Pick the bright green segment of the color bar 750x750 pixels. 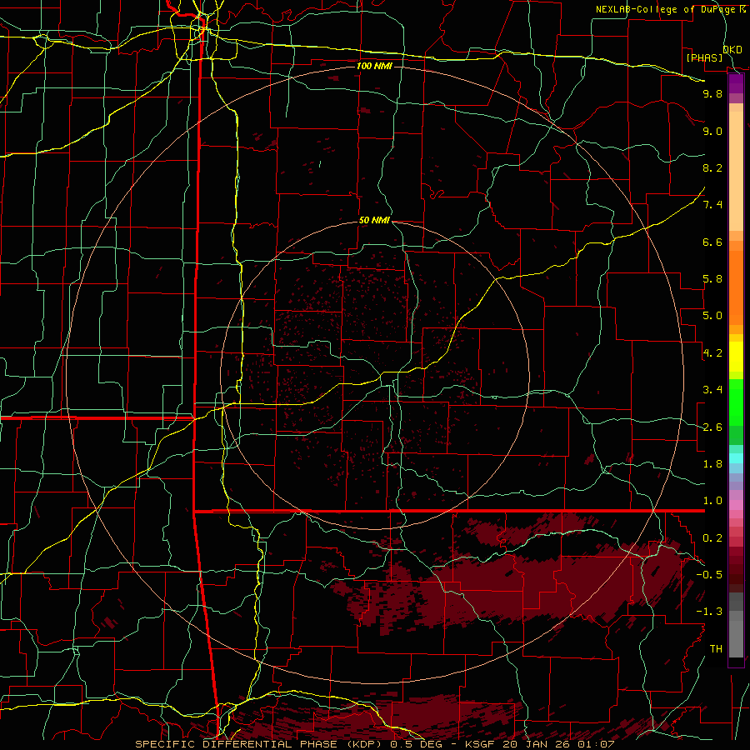736,402
